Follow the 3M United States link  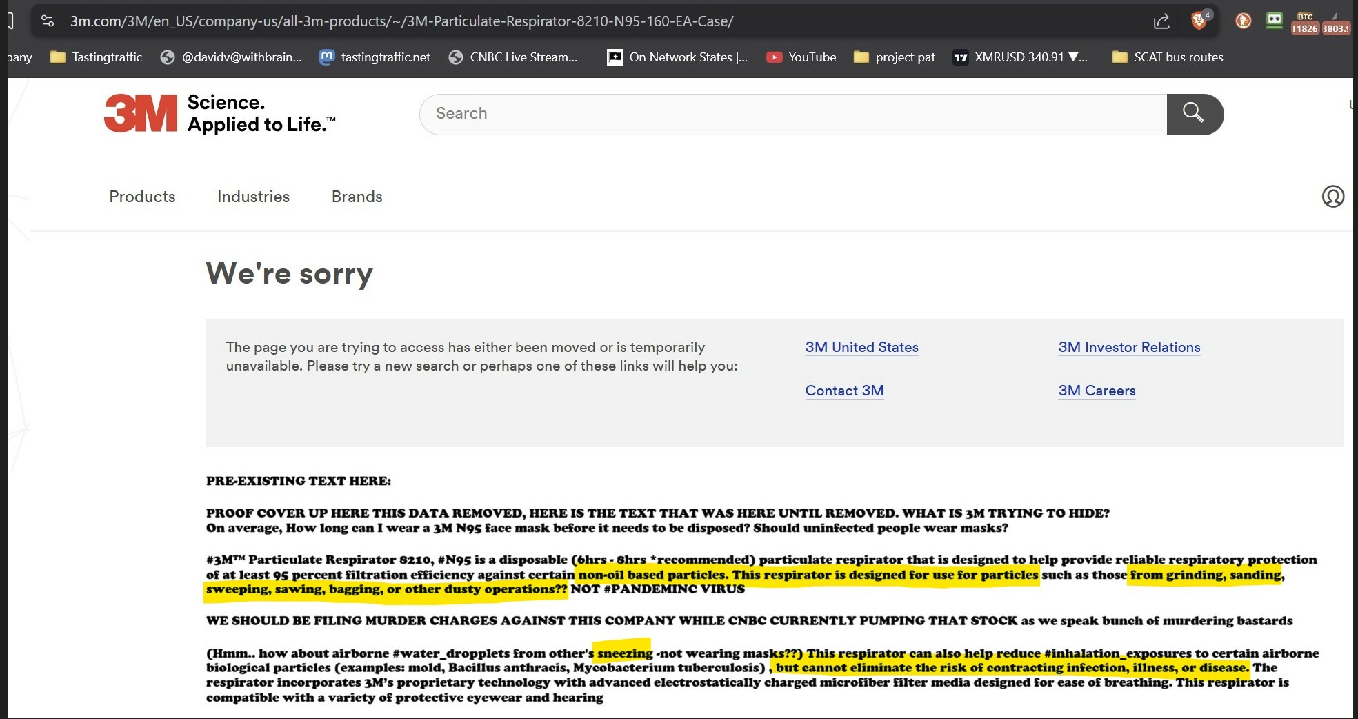coord(861,347)
